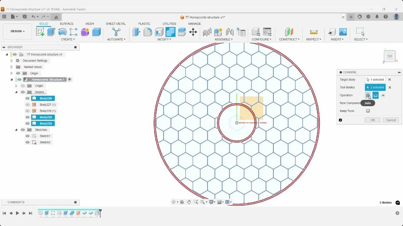Click the Window Select icon

click(x=360, y=32)
